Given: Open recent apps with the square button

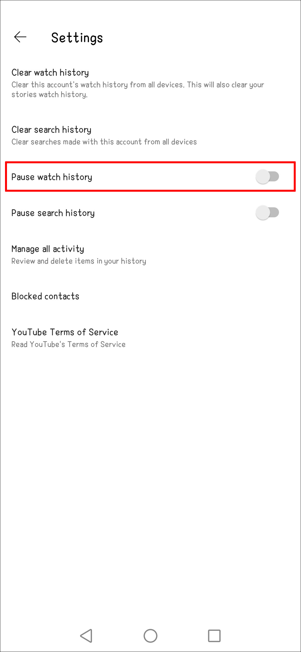Looking at the screenshot, I should [214, 636].
